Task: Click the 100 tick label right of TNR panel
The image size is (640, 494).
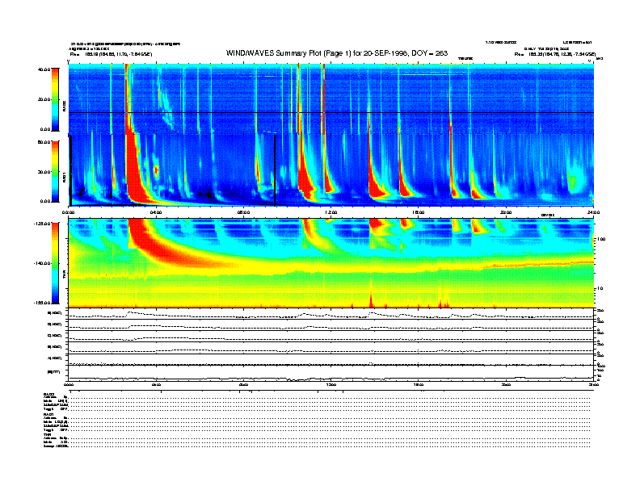Action: [601, 239]
